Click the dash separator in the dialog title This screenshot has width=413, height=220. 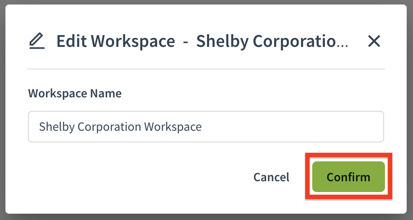click(186, 42)
